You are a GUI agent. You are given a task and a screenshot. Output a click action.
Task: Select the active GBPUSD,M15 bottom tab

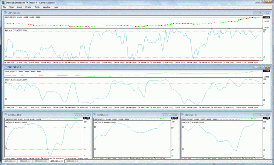(x=57, y=161)
